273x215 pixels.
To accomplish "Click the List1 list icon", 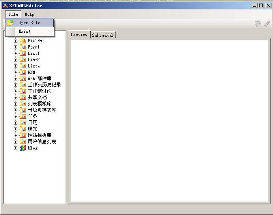I will coord(23,53).
